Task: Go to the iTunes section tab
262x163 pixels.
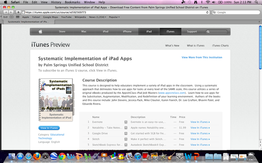Action: (170, 31)
